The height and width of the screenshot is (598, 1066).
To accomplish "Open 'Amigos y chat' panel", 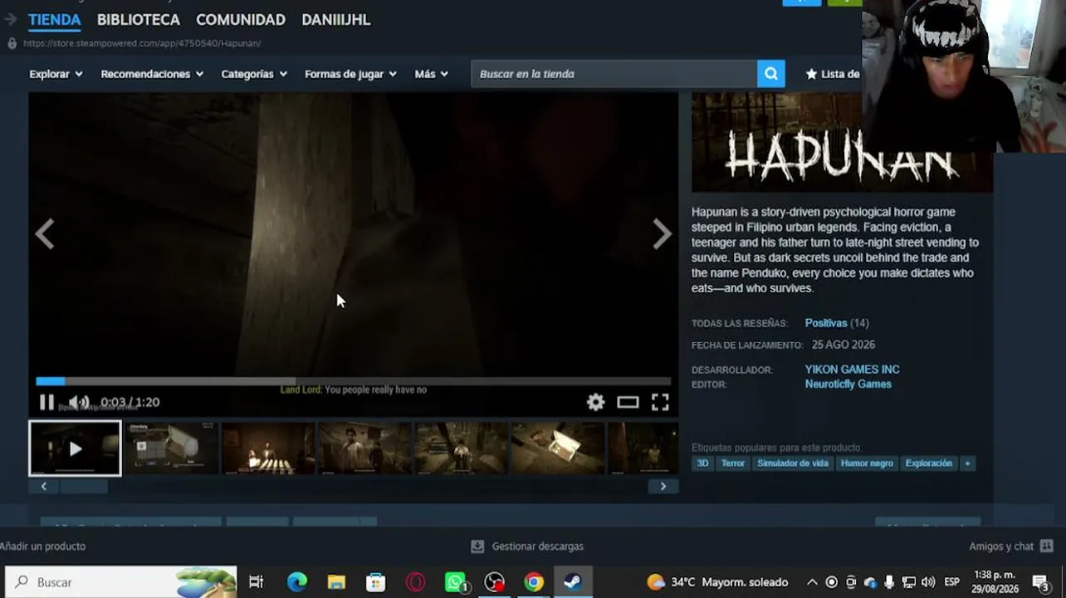I will (1011, 547).
